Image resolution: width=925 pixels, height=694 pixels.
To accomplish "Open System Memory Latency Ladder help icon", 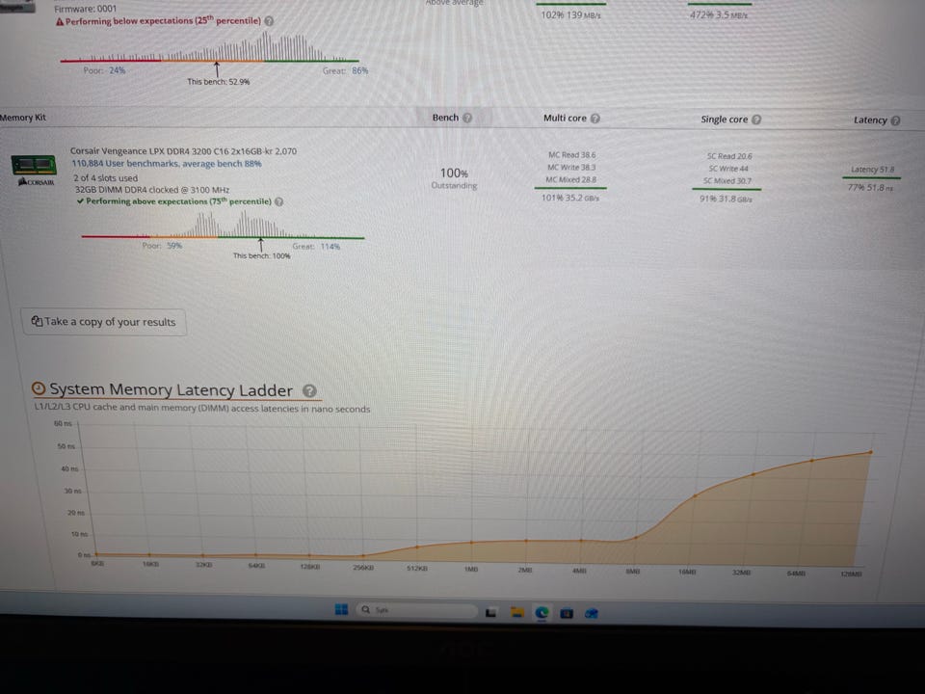I will [309, 390].
